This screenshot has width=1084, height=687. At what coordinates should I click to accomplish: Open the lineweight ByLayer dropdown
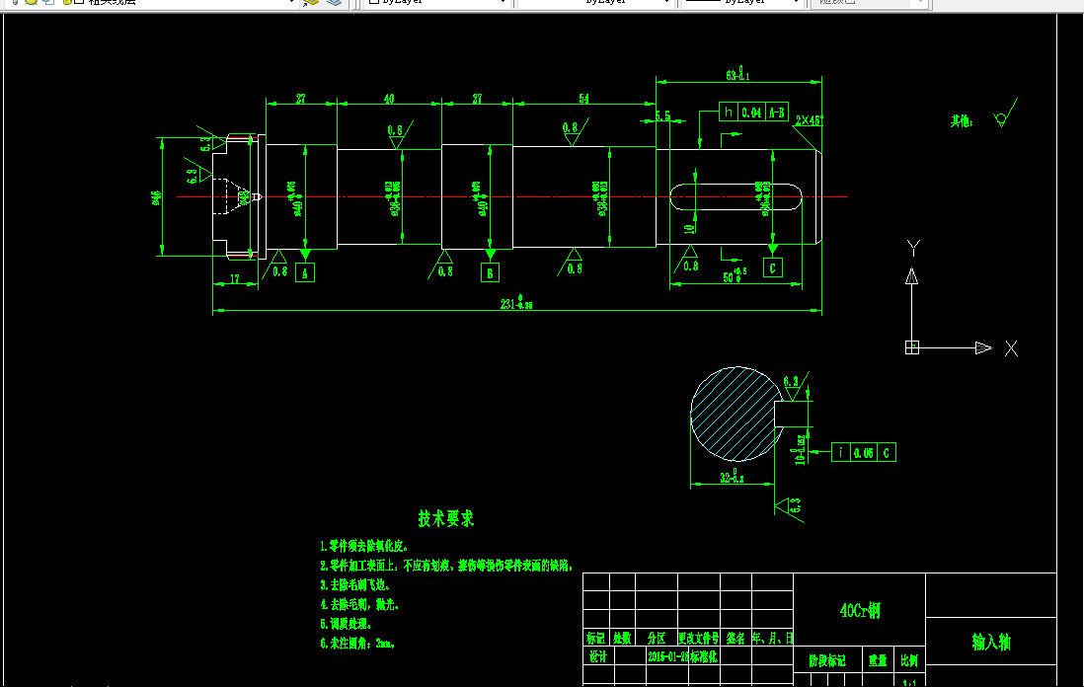(x=741, y=2)
